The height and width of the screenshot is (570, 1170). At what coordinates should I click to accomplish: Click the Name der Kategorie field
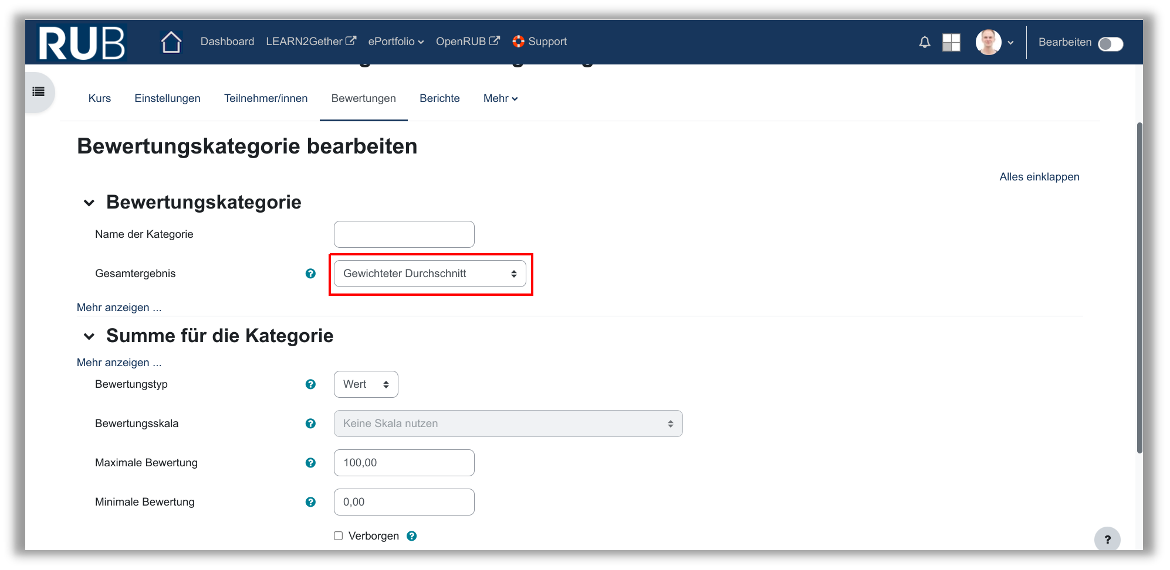404,234
